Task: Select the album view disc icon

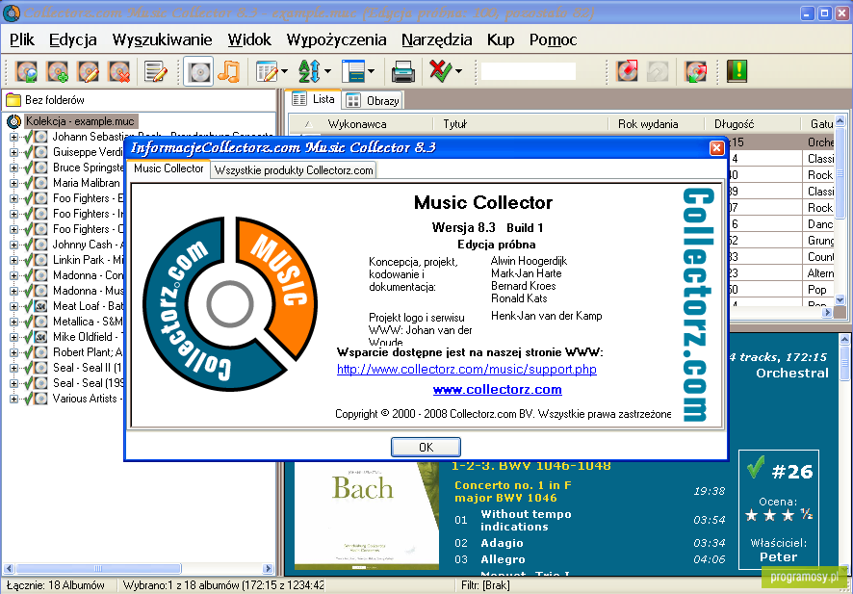Action: (x=198, y=71)
